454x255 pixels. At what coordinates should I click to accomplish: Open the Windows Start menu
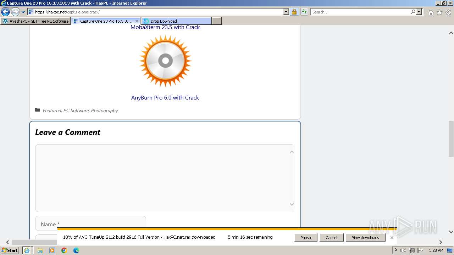coord(10,250)
